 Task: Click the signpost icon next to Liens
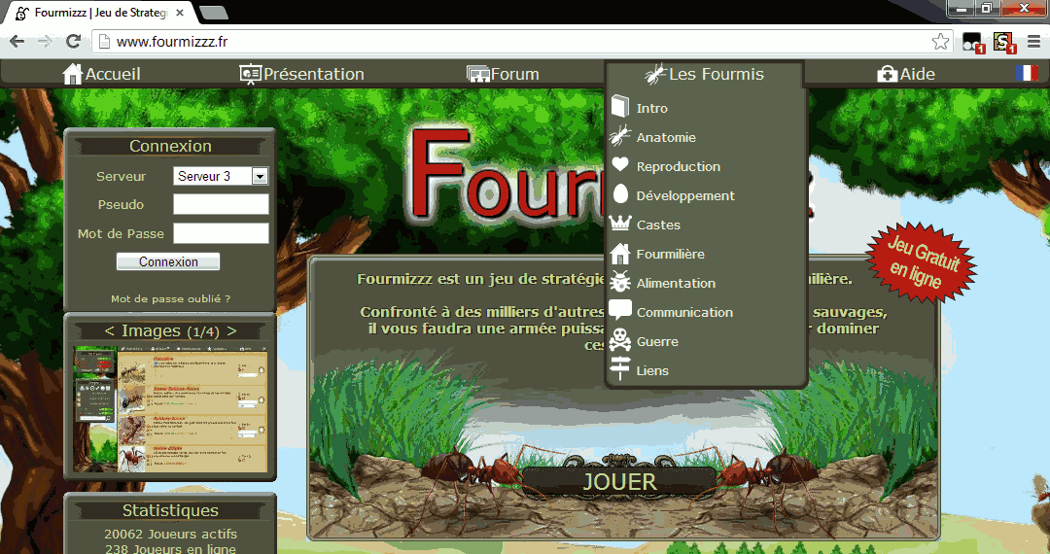coord(620,368)
